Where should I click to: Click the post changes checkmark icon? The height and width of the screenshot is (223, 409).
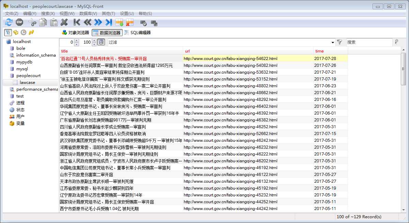[x=143, y=23]
